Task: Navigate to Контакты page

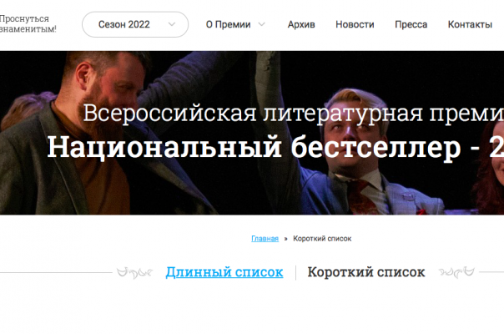Action: coord(470,24)
